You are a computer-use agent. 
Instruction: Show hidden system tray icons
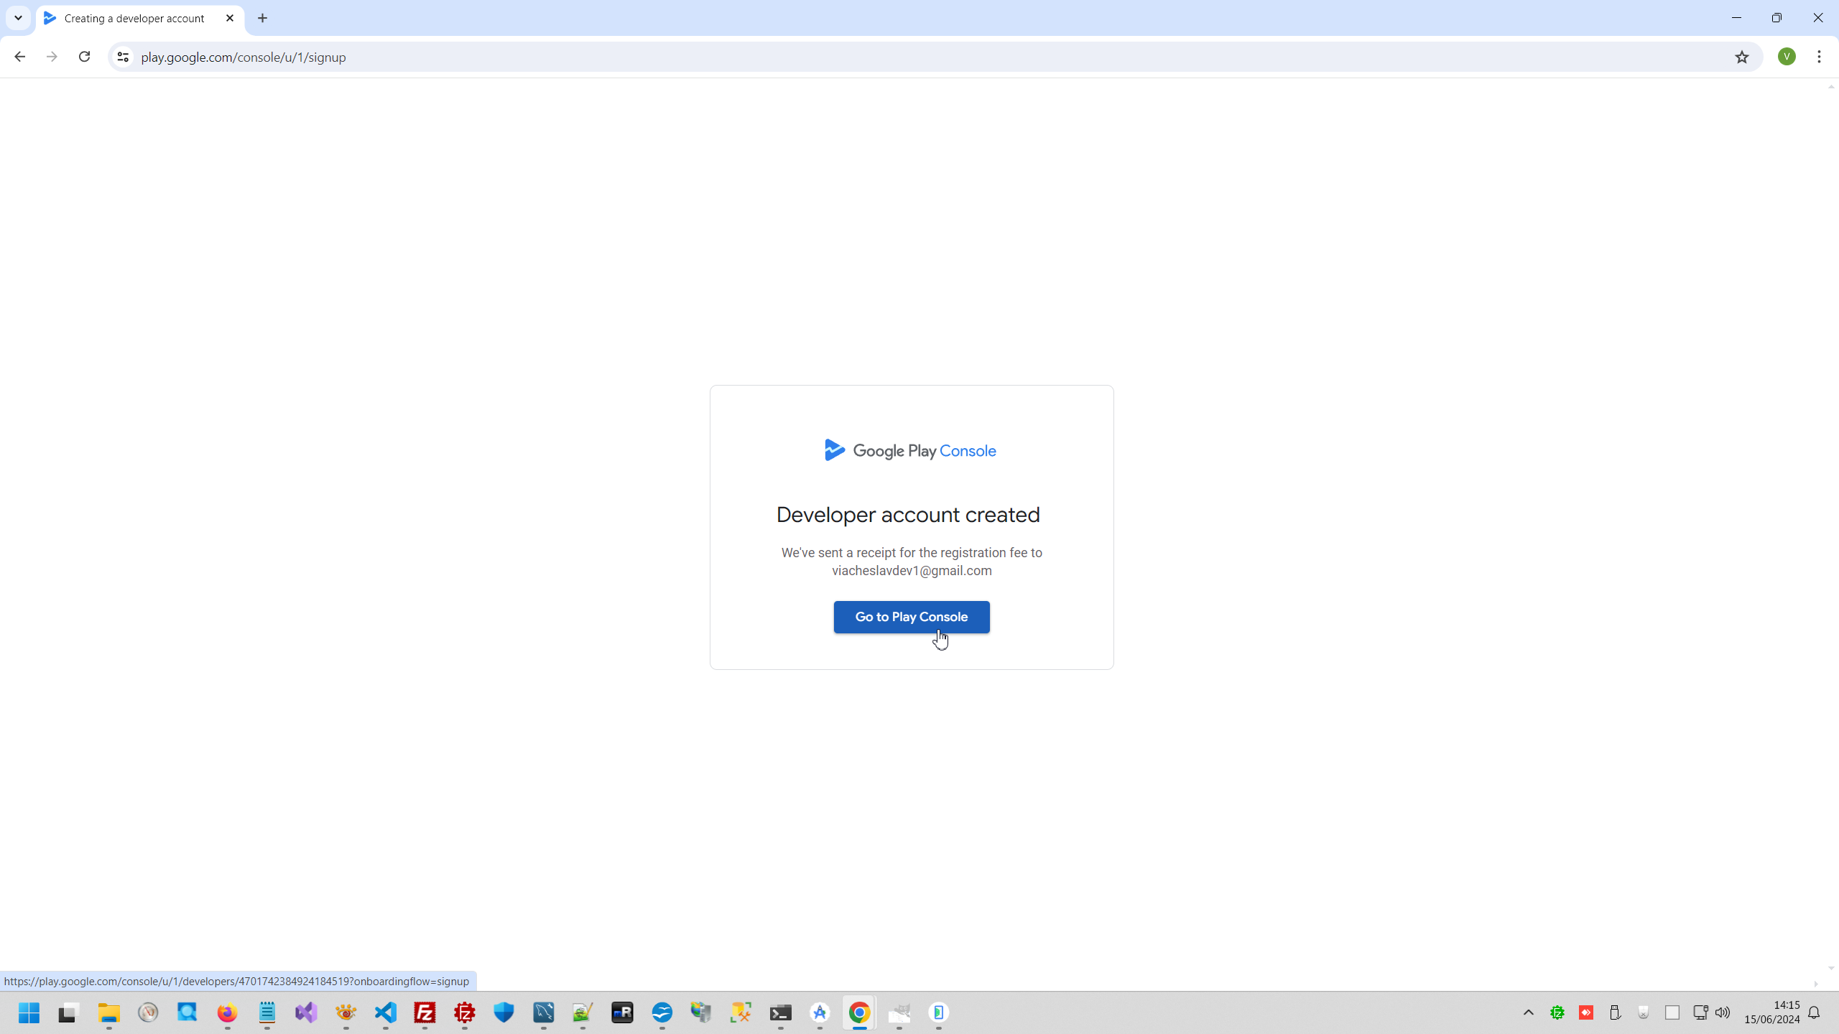pyautogui.click(x=1529, y=1012)
